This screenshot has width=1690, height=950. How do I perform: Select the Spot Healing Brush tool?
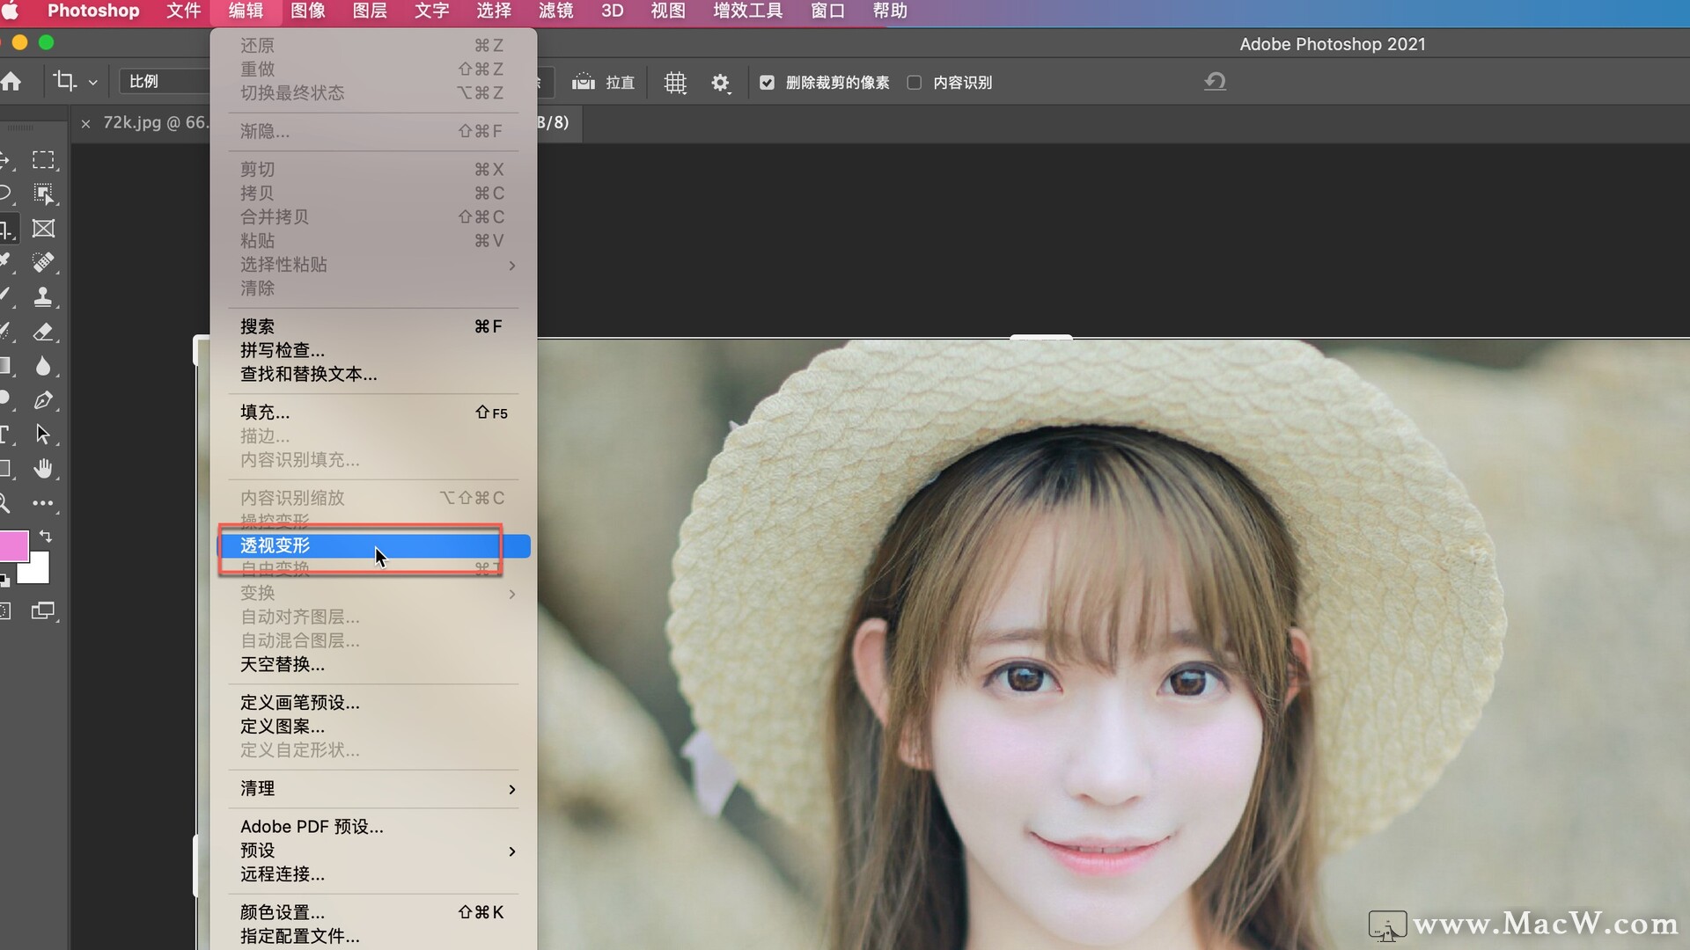(42, 260)
